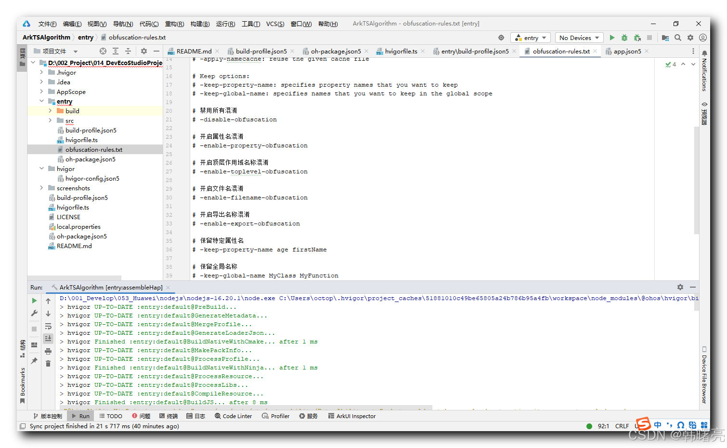Open No Devices dropdown
Screen dimensions: 727x448
click(x=579, y=38)
